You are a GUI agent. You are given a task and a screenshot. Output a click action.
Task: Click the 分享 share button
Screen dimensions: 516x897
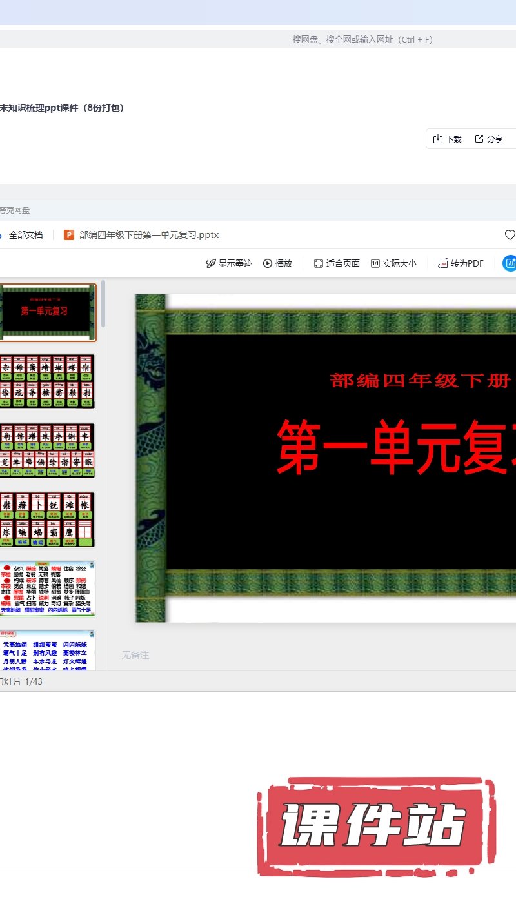[488, 139]
